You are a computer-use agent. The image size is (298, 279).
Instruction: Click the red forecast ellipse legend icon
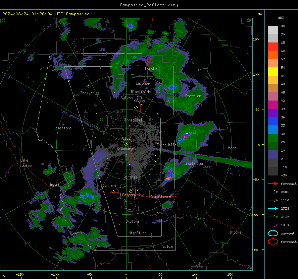pyautogui.click(x=273, y=242)
